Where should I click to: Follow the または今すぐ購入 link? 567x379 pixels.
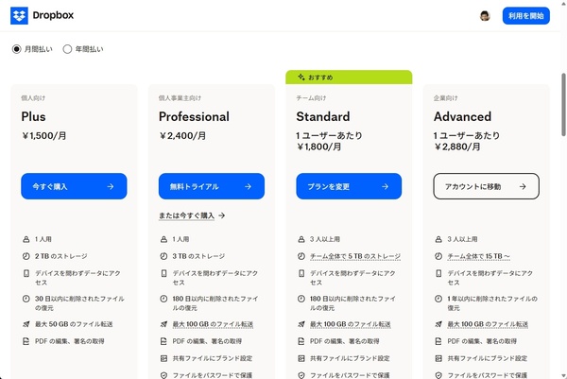tap(192, 215)
